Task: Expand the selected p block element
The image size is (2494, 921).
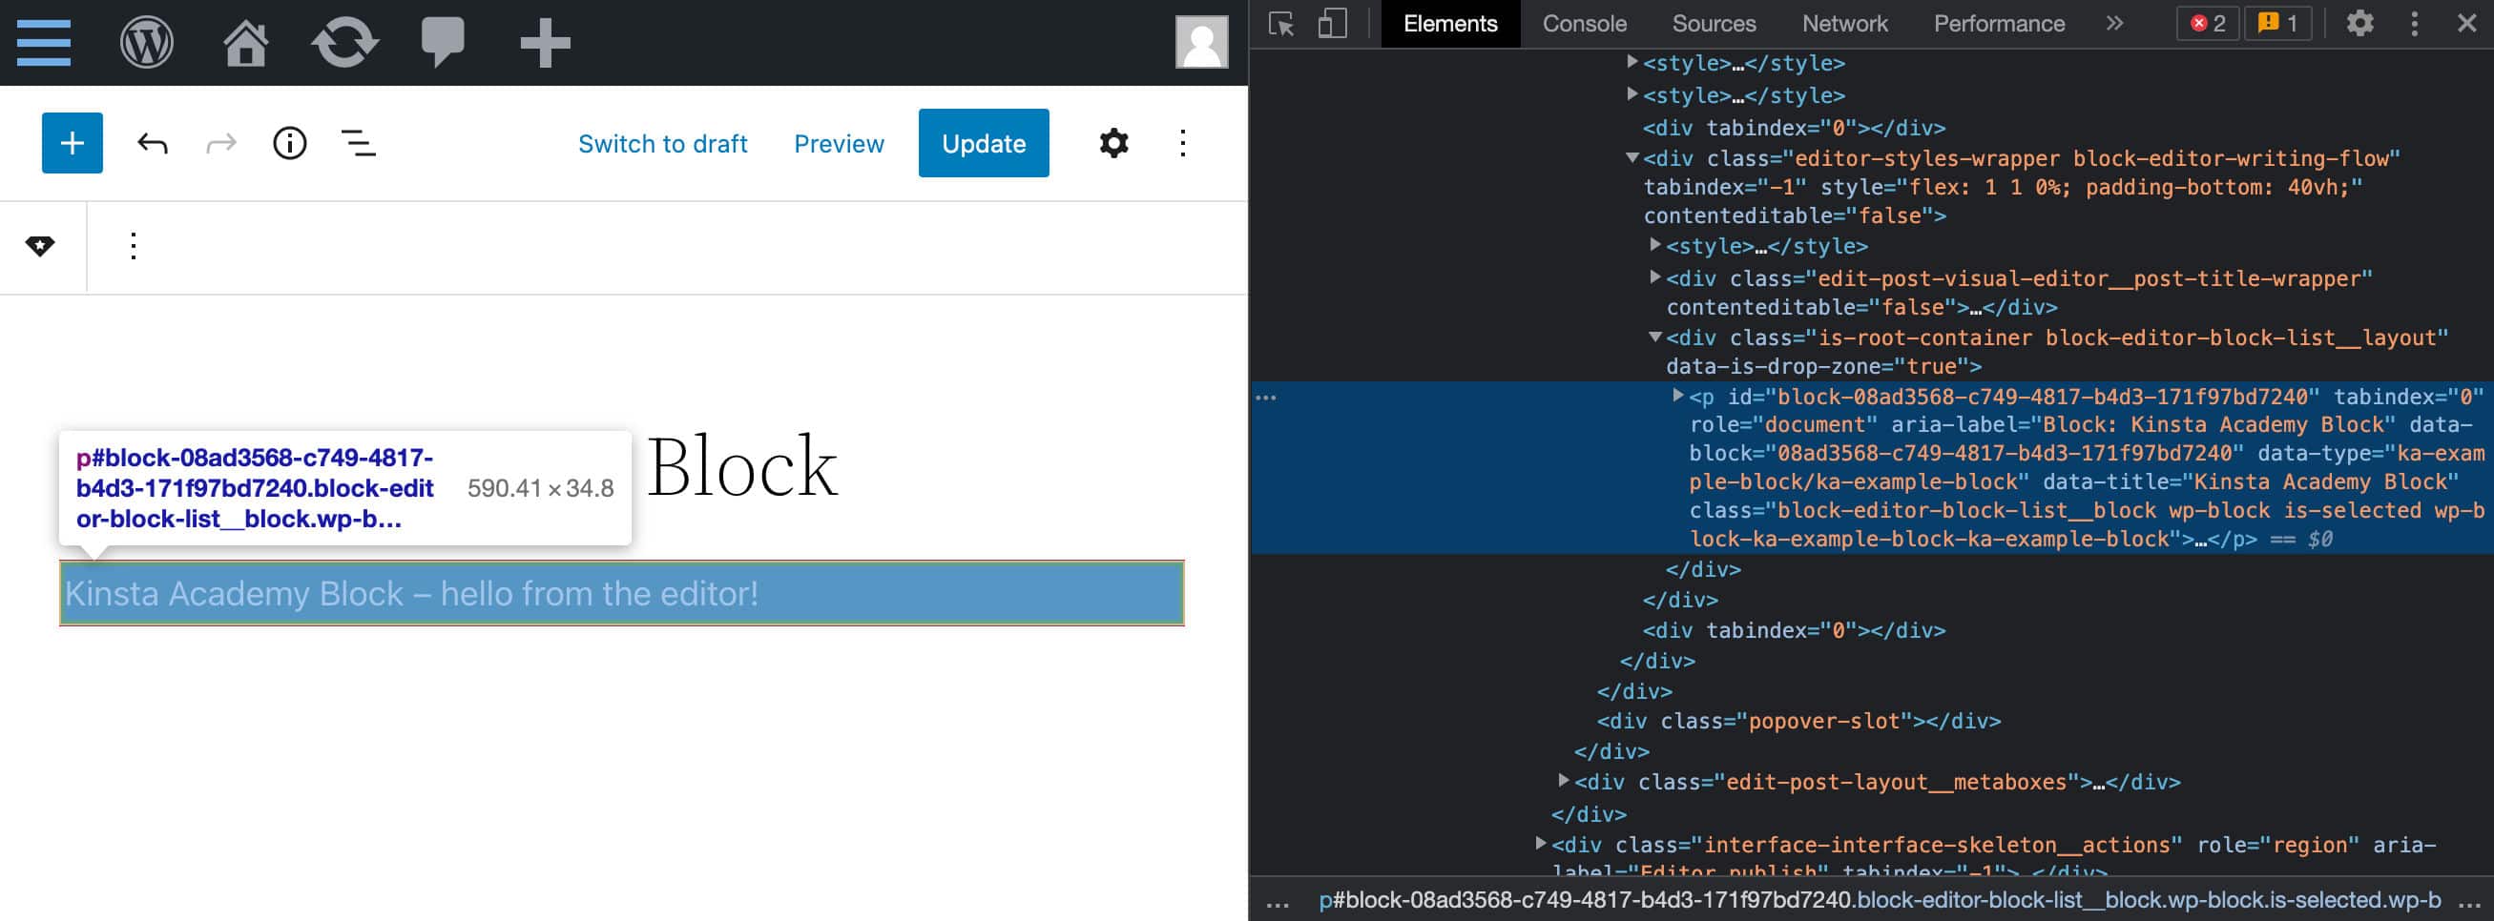Action: coord(1678,396)
